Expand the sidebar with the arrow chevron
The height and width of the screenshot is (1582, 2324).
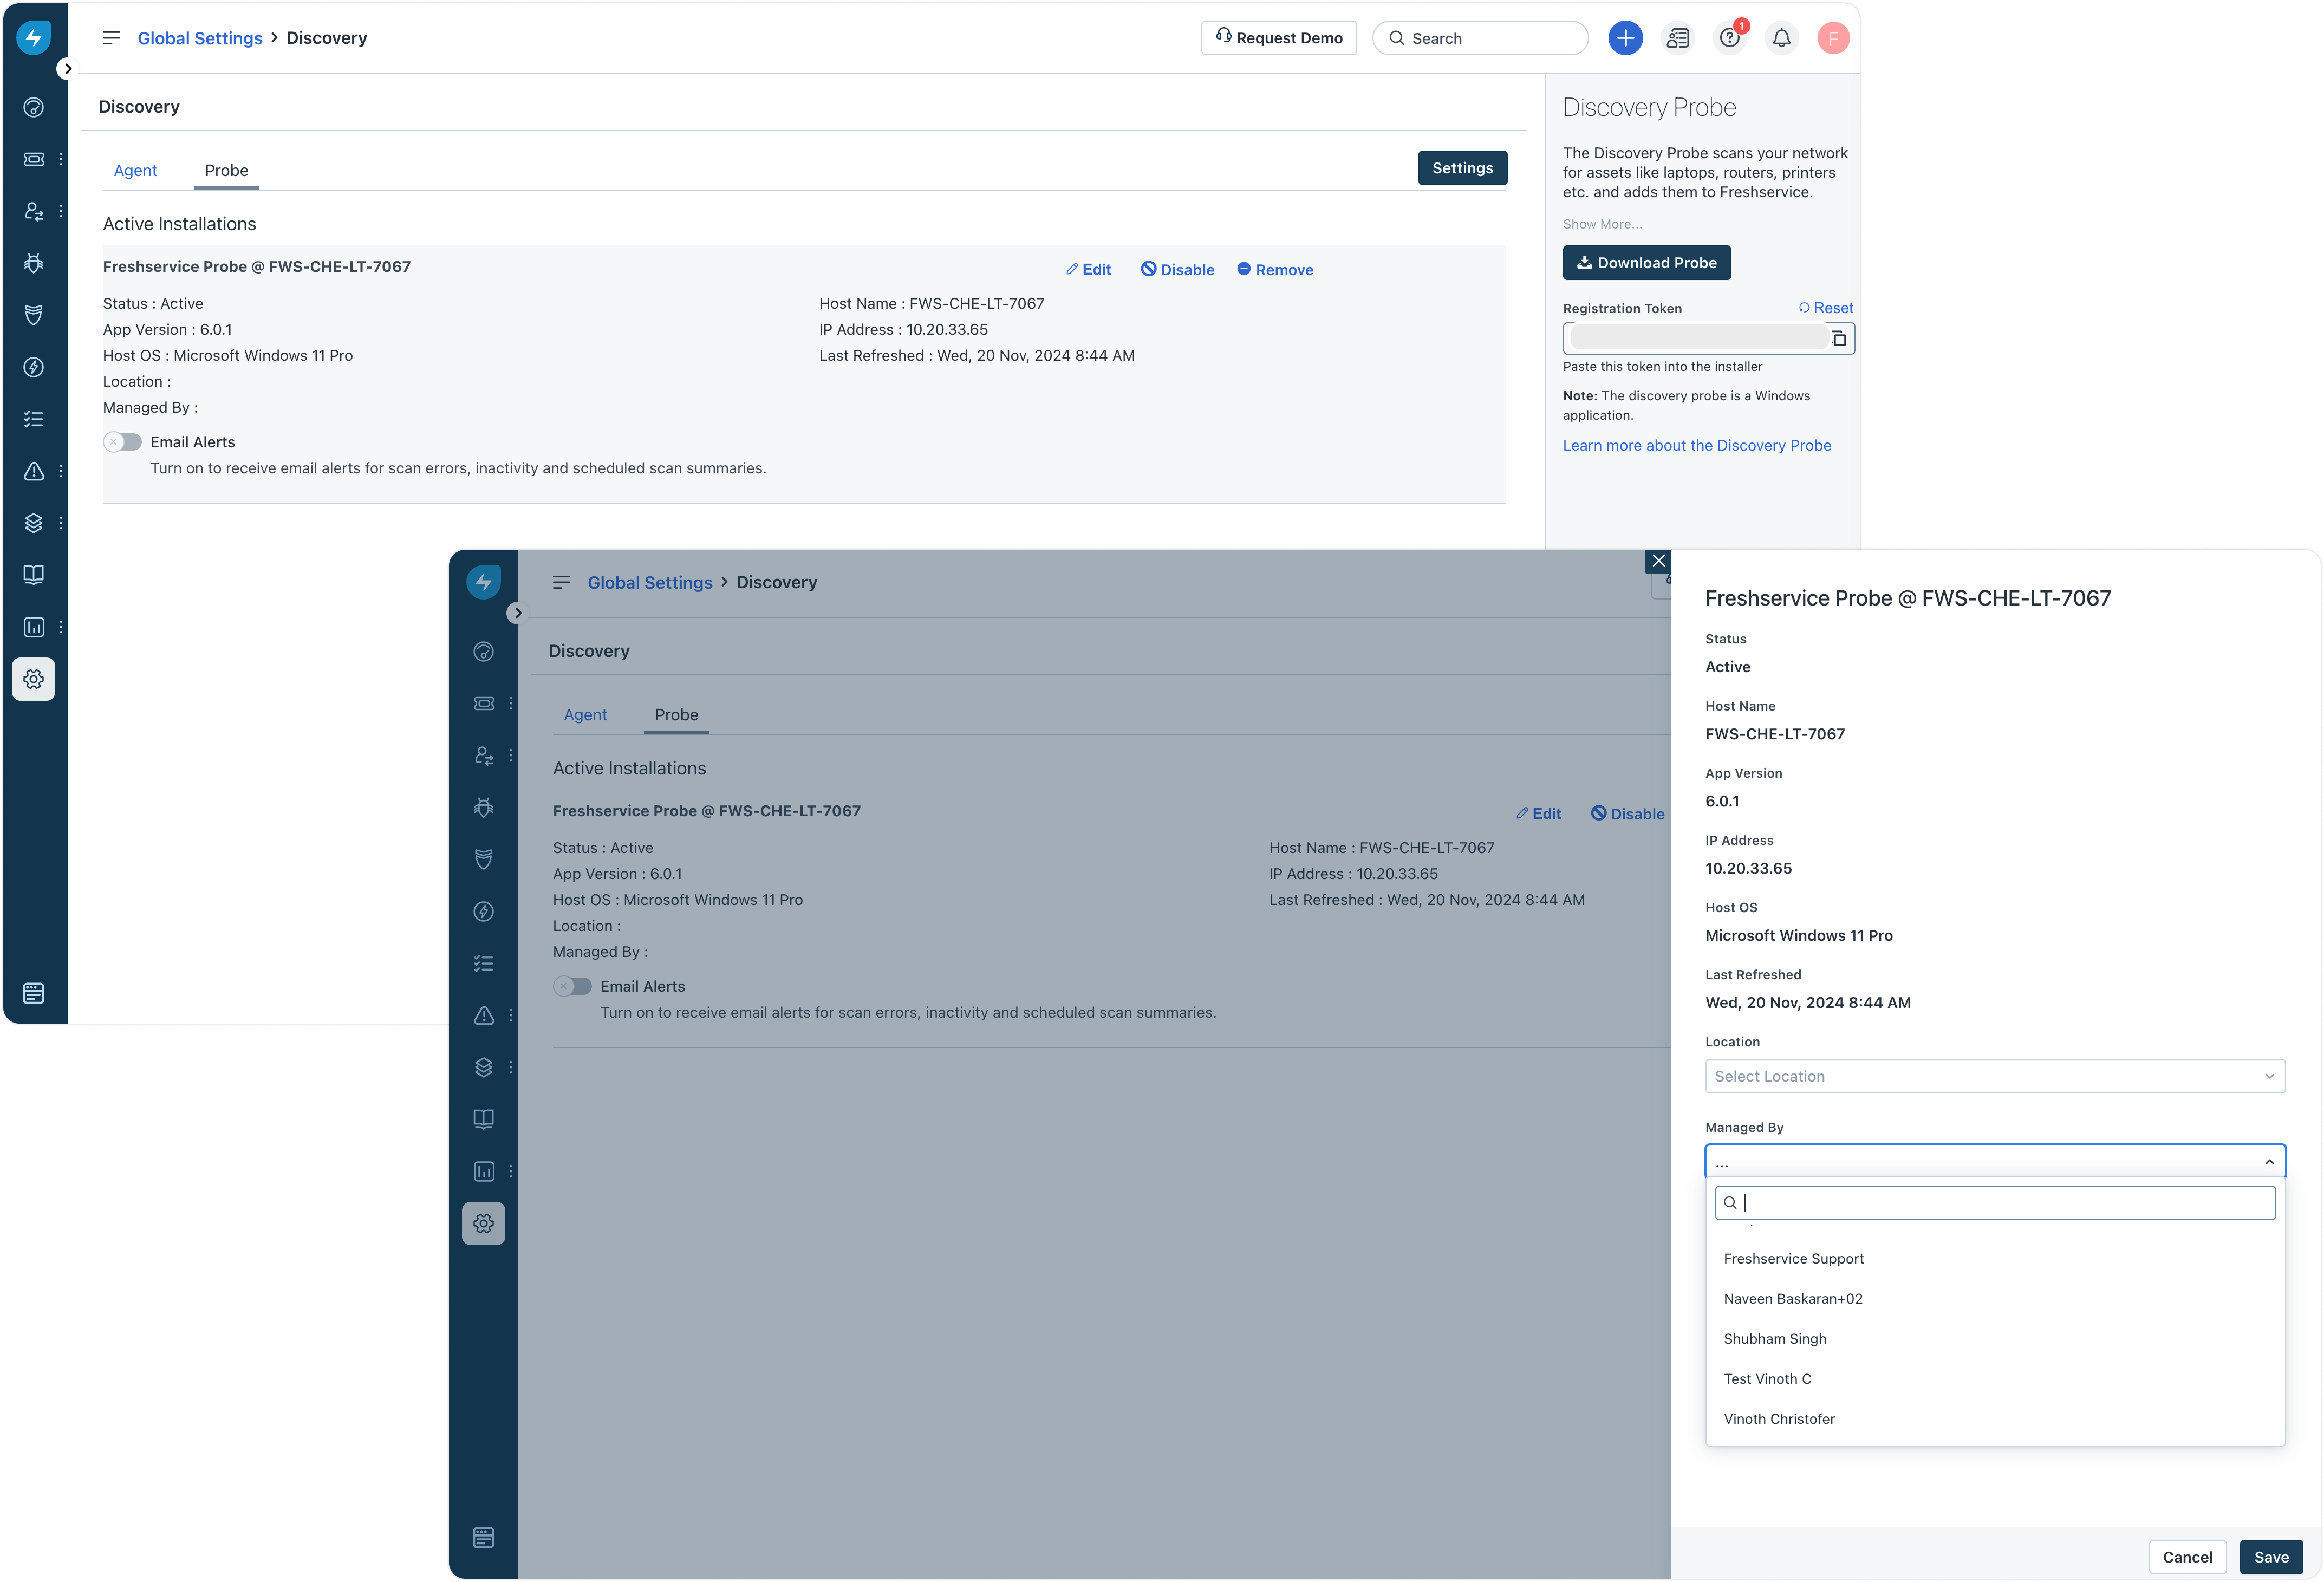tap(67, 69)
